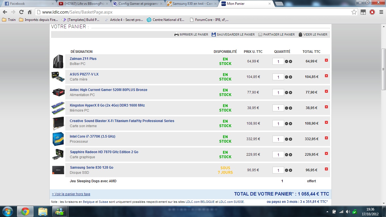Click the Vider le panier trash icon
This screenshot has width=386, height=217.
point(300,34)
